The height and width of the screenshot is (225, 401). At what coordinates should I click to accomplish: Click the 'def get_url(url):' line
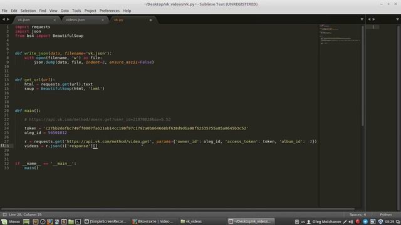point(35,79)
